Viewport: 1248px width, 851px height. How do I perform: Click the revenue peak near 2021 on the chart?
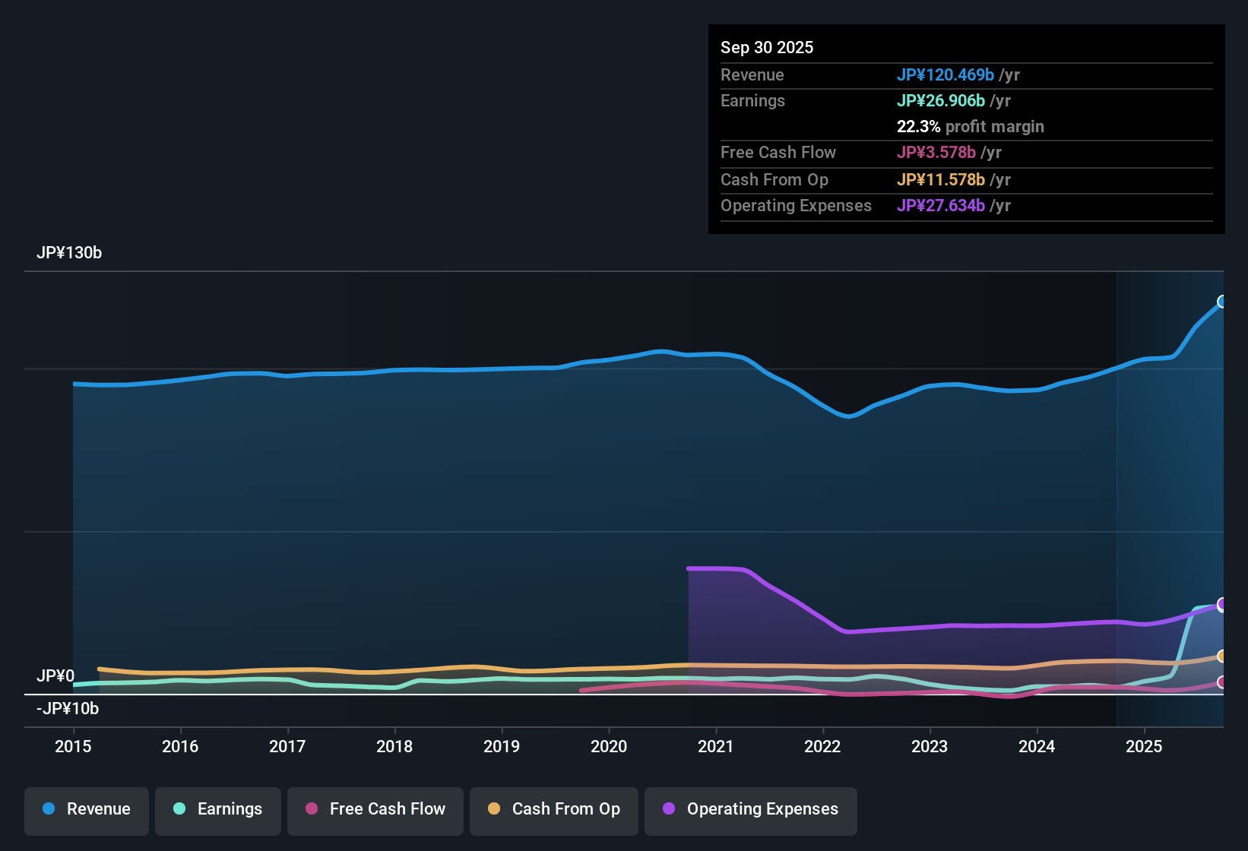coord(660,350)
